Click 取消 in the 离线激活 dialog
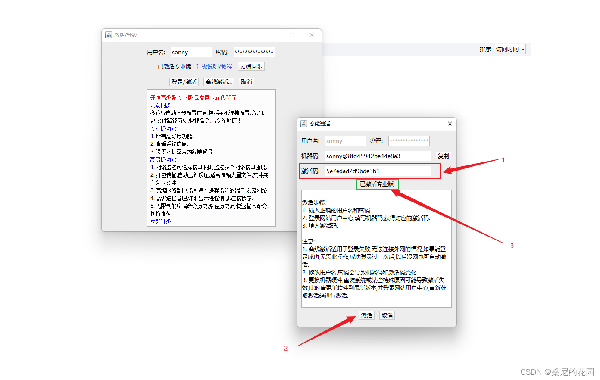The width and height of the screenshot is (600, 380). click(x=387, y=315)
